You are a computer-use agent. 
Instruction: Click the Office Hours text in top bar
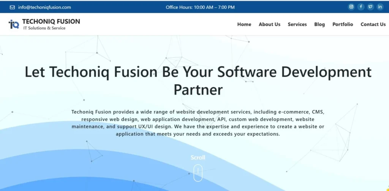[x=200, y=7]
